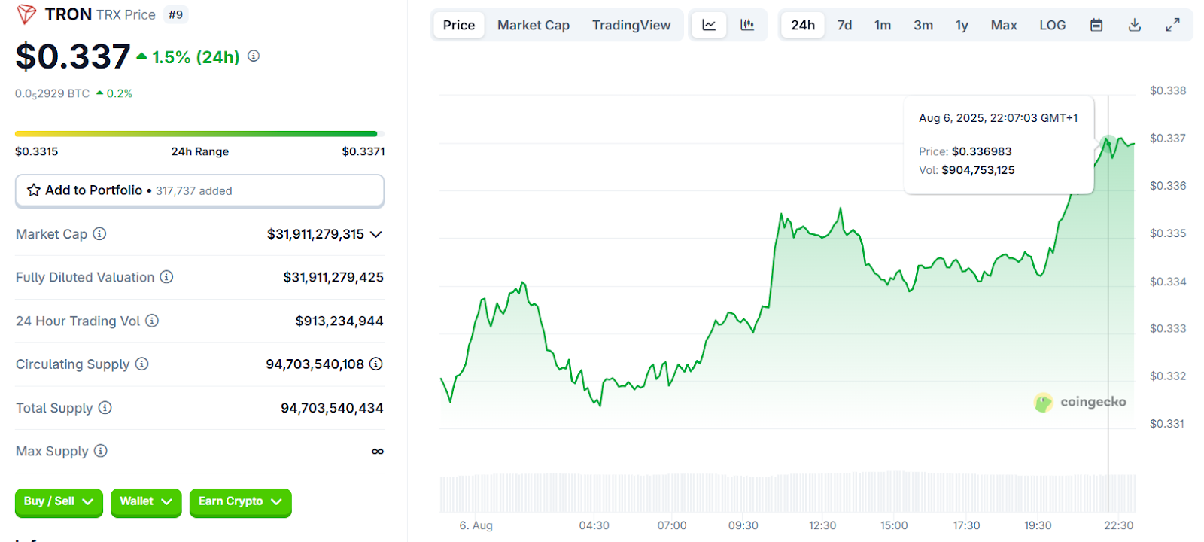Screen dimensions: 1204x542
Task: Click the info icon next to 94,703,540,108
Action: 376,364
